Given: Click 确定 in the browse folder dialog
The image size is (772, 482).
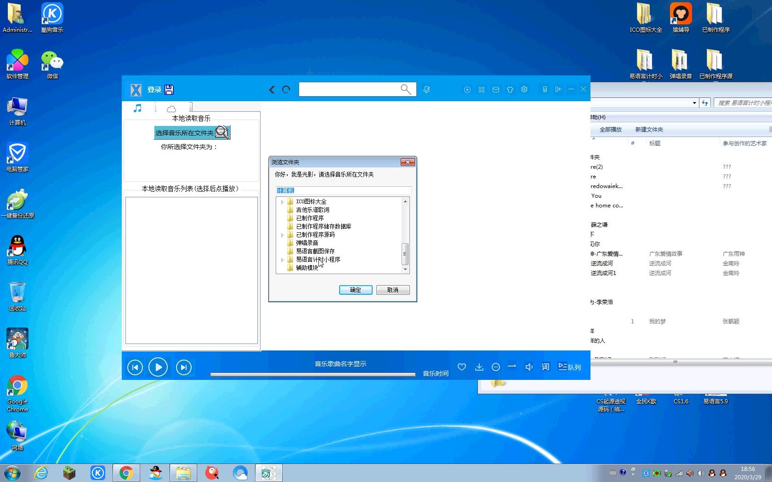Looking at the screenshot, I should point(355,290).
